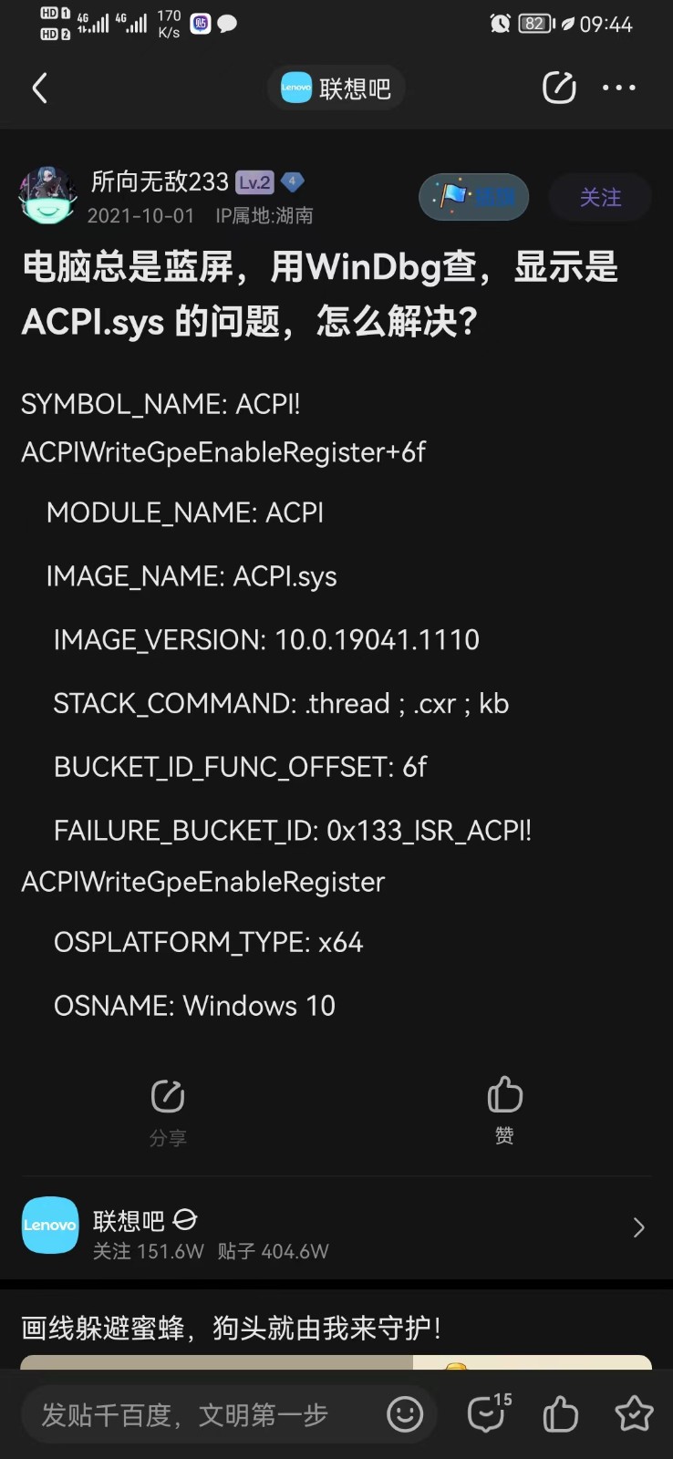673x1459 pixels.
Task: Tap the avatar of 所向无敌233
Action: pos(47,195)
